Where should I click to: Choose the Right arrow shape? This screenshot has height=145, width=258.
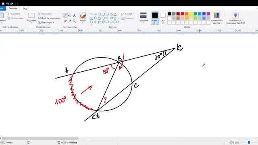pyautogui.click(x=107, y=18)
